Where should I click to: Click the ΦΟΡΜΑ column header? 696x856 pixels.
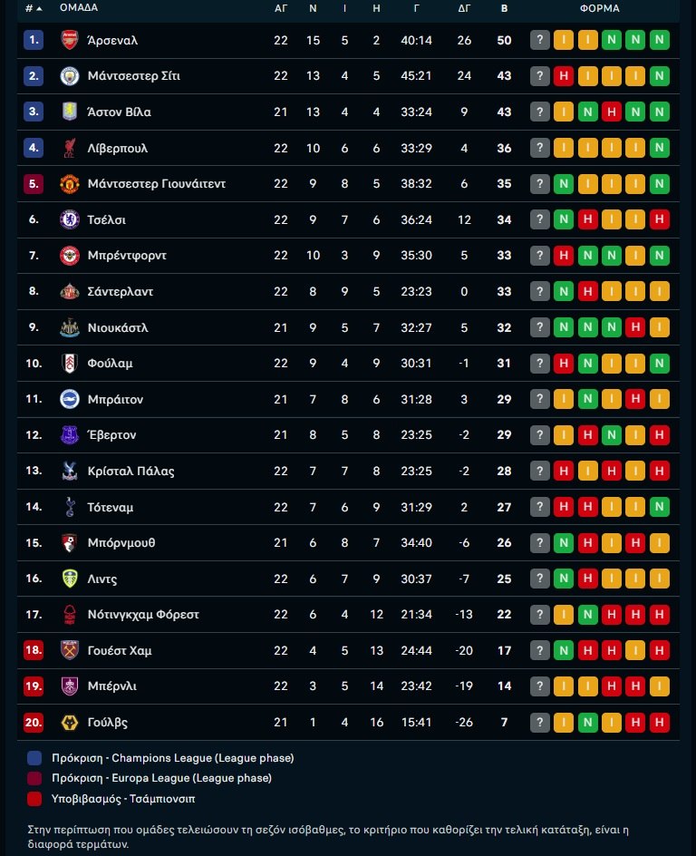(600, 7)
